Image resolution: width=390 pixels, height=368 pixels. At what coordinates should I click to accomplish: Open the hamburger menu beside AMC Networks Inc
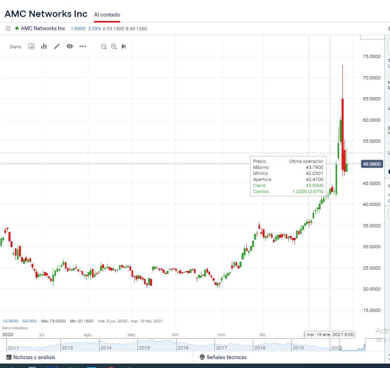(x=8, y=28)
